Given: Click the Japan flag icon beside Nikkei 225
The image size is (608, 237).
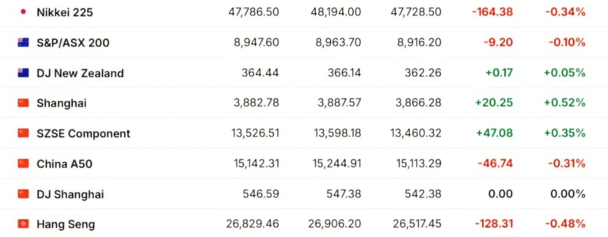Looking at the screenshot, I should pyautogui.click(x=23, y=12).
